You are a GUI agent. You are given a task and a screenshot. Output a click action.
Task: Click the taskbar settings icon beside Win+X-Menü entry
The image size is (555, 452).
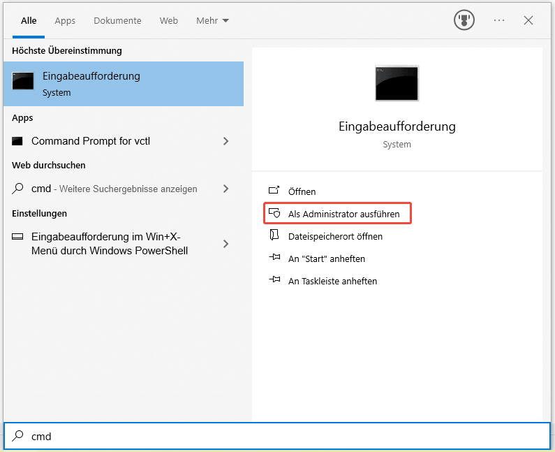coord(17,237)
